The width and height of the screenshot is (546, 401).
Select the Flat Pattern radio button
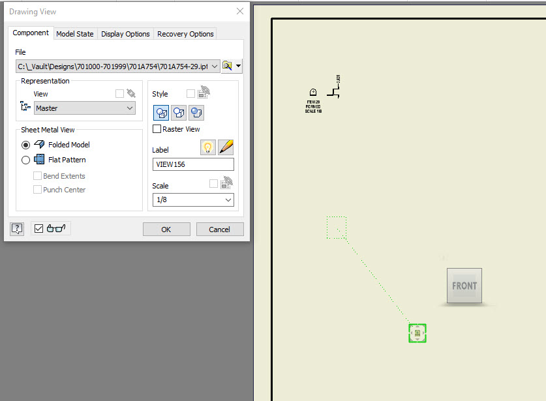click(25, 160)
